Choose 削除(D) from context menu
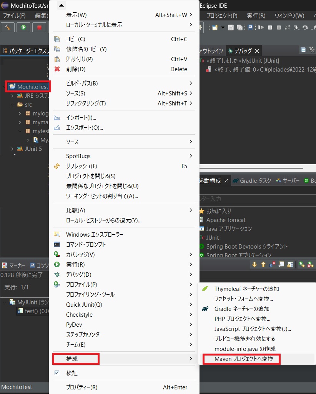This screenshot has height=394, width=316. pos(124,69)
